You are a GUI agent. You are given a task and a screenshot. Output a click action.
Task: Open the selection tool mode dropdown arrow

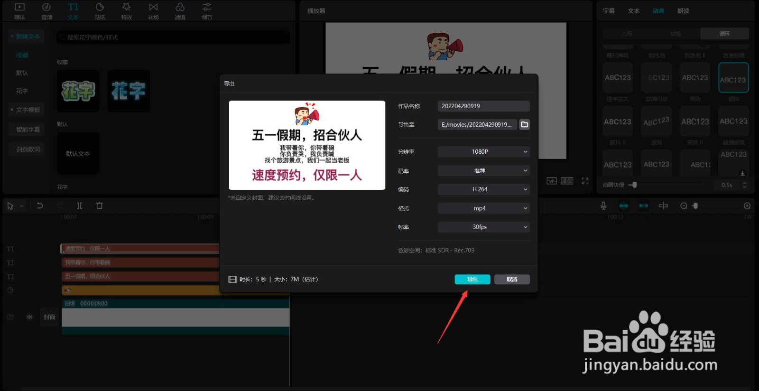[x=21, y=206]
